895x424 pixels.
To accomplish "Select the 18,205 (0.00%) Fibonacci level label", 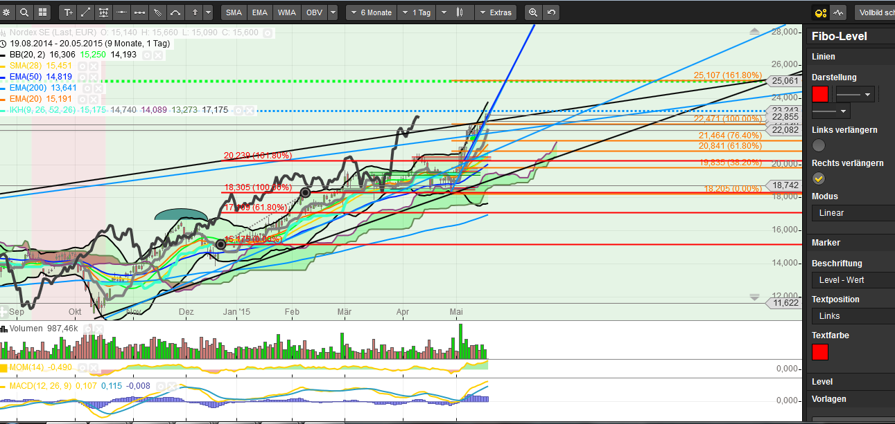I will pyautogui.click(x=733, y=189).
